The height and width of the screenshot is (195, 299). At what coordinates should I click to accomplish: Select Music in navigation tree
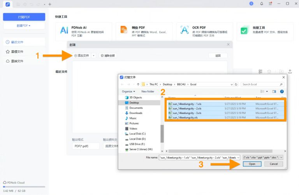133,118
